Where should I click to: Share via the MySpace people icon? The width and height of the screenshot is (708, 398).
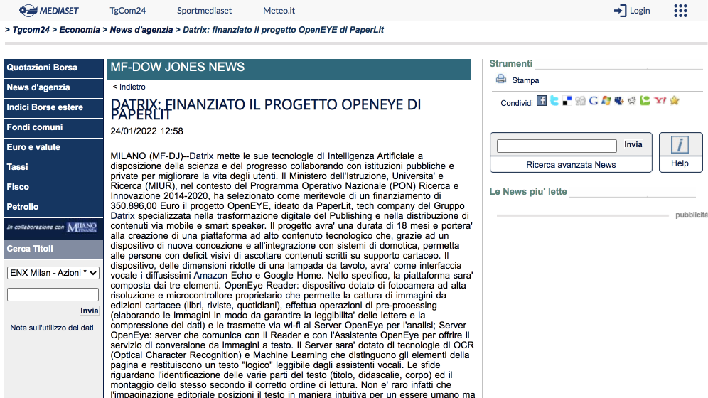click(619, 101)
